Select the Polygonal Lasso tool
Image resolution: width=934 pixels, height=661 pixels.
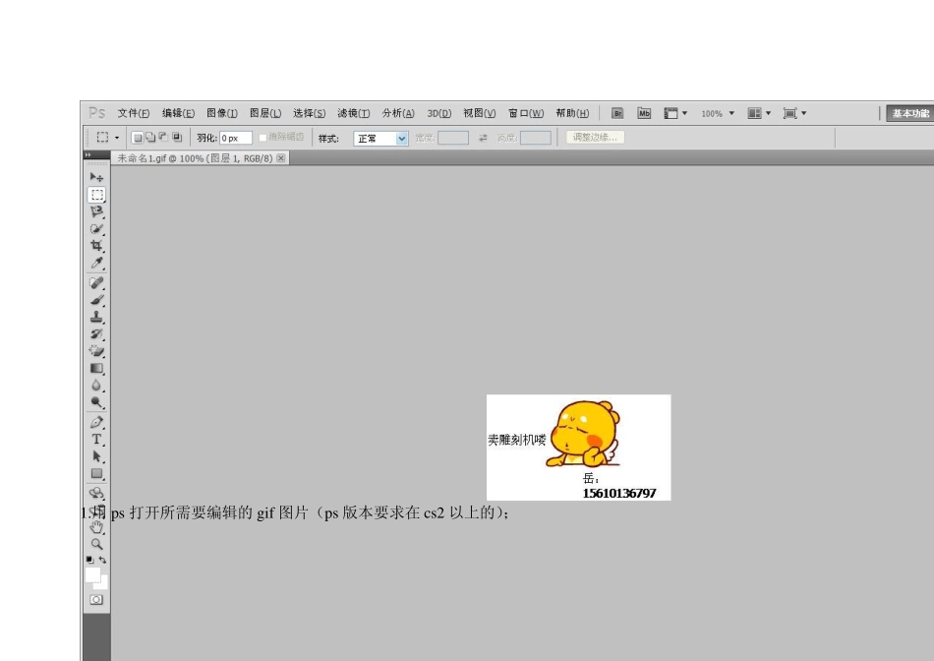click(x=97, y=211)
